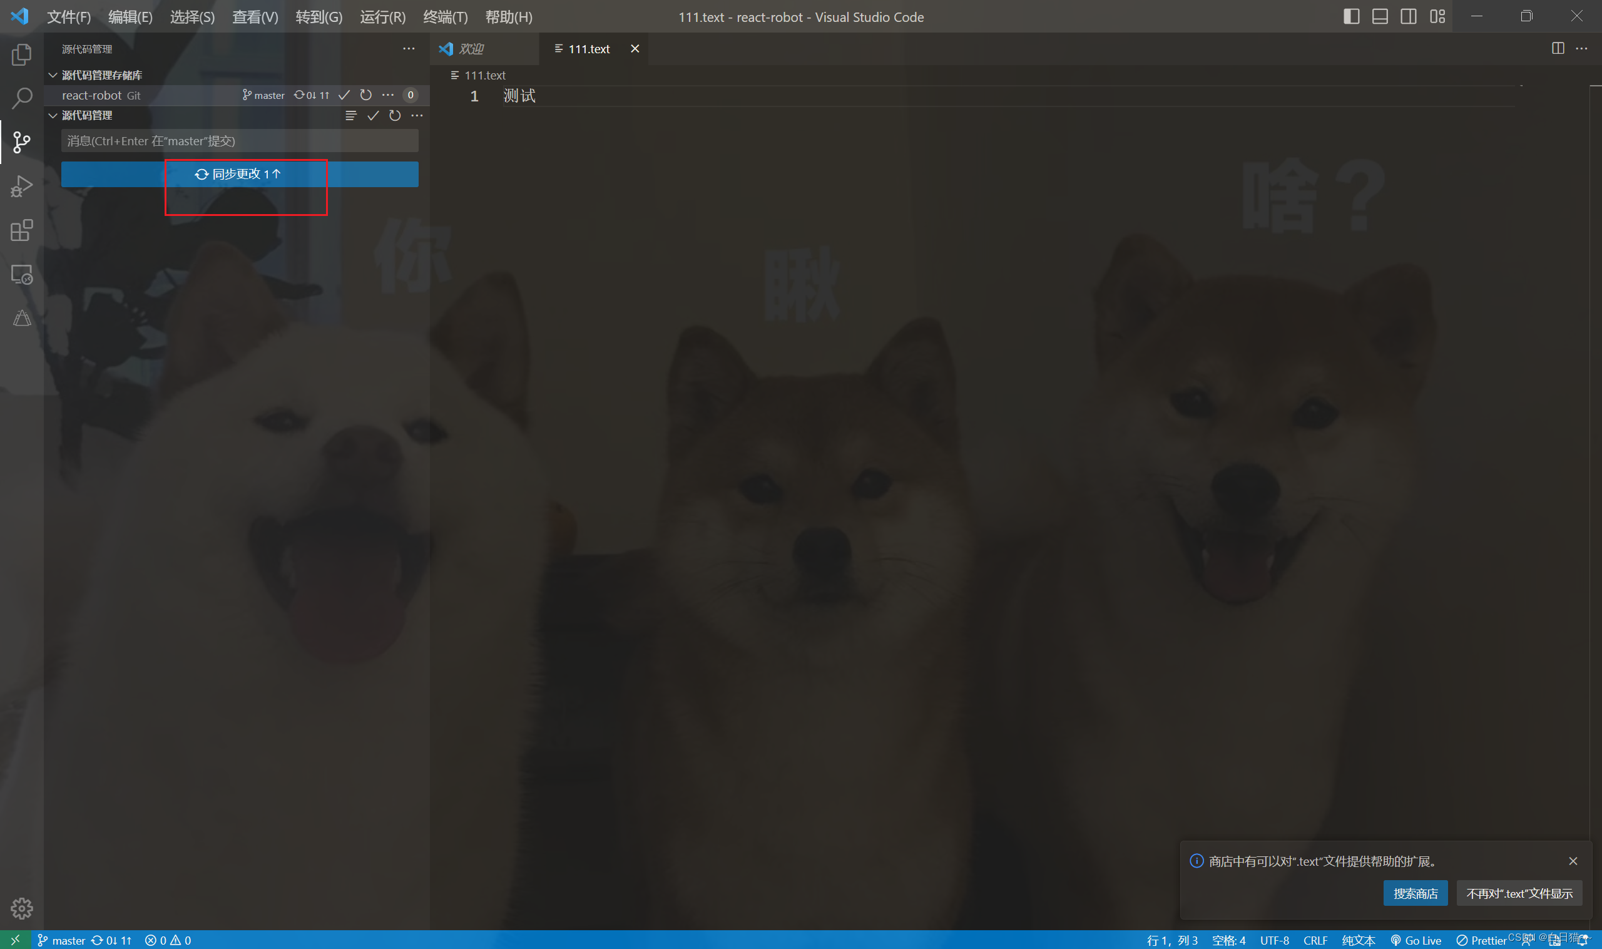
Task: Open master branch picker in repository row
Action: point(263,95)
